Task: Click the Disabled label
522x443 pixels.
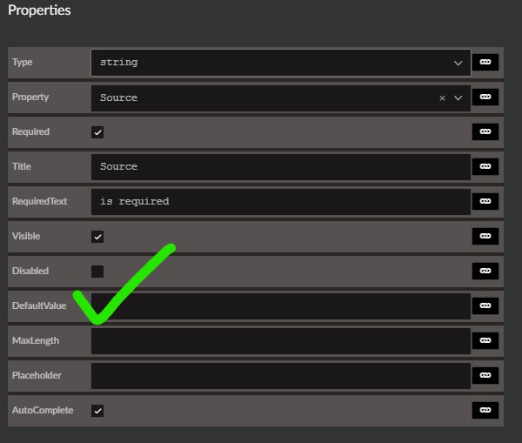Action: click(x=30, y=272)
